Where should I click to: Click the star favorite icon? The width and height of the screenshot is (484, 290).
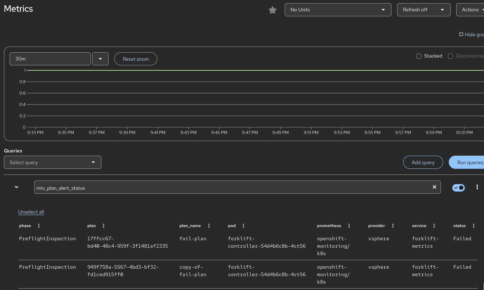tap(273, 10)
